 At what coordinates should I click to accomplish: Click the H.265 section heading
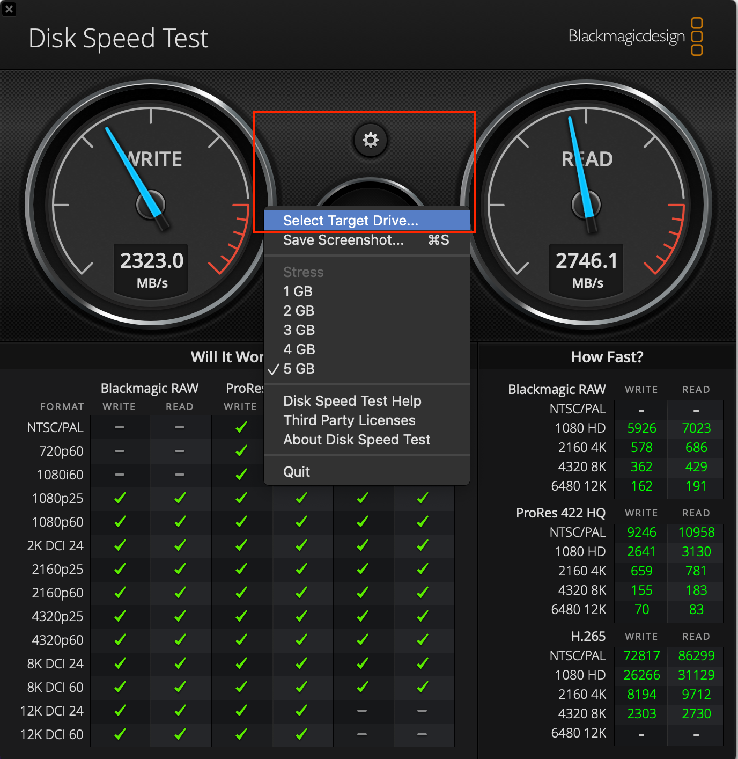[x=588, y=637]
